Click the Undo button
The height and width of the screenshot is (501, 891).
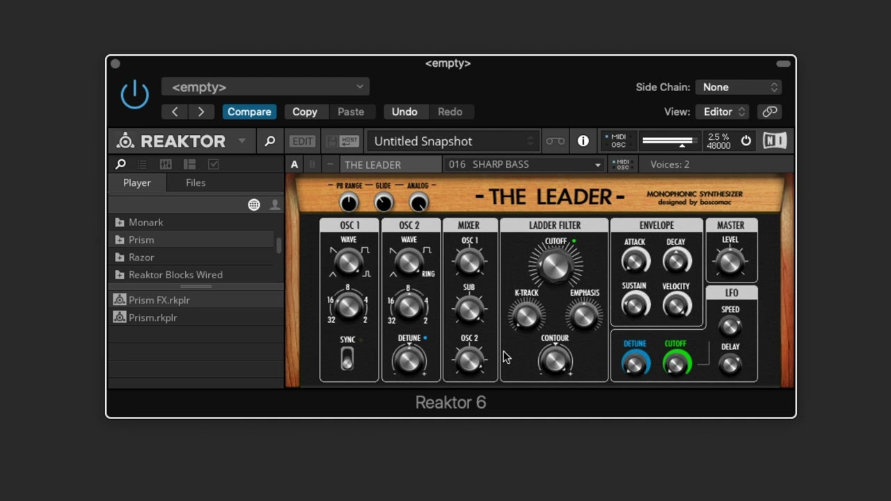click(x=404, y=111)
